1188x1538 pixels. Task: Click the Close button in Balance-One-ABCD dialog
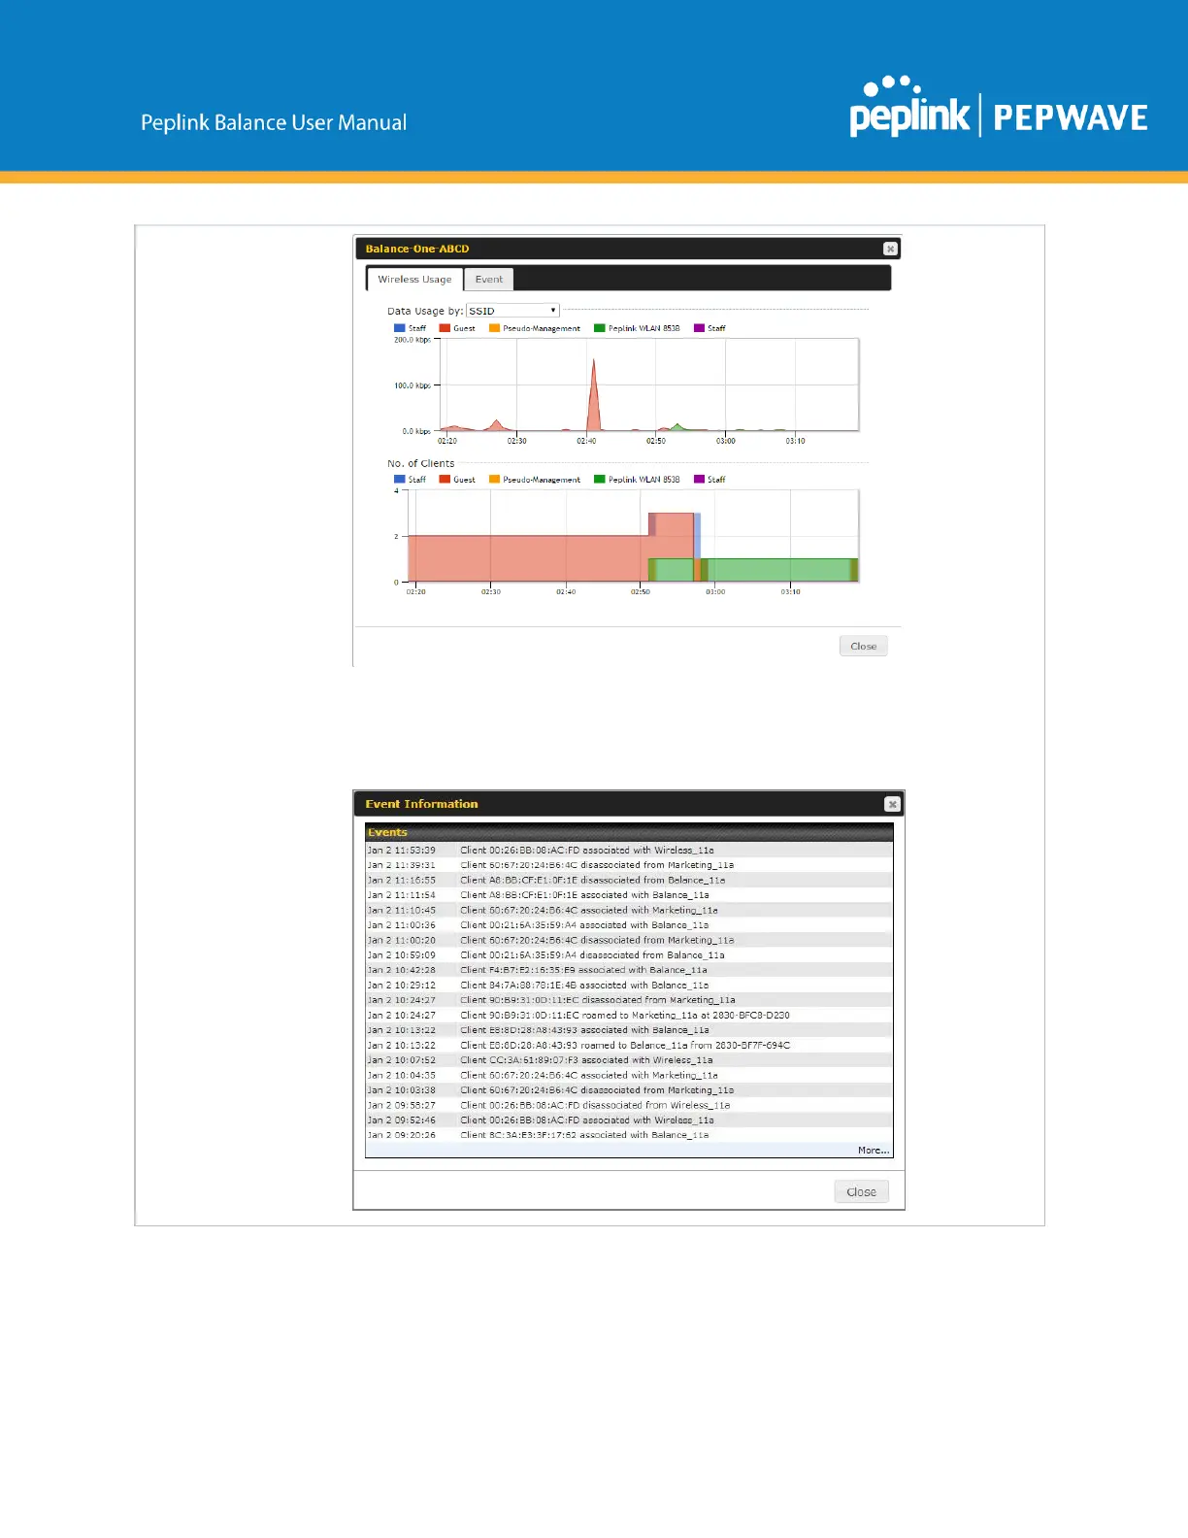(863, 646)
